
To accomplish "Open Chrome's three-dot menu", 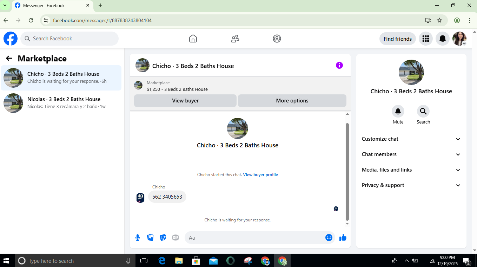I will tap(470, 20).
